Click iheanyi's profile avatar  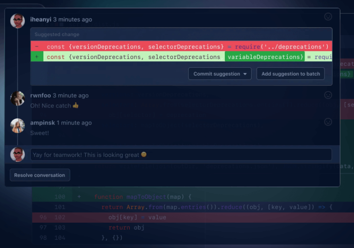click(18, 21)
